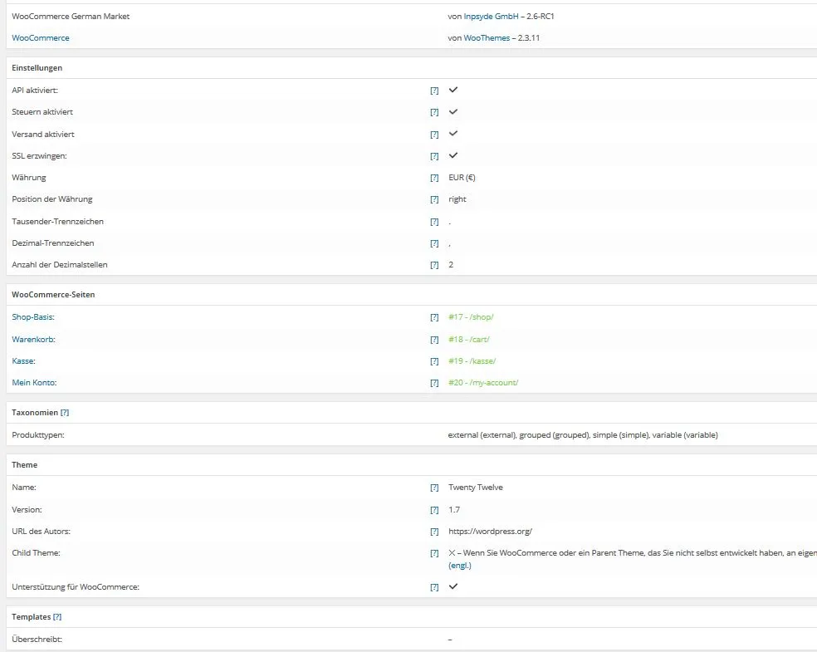Image resolution: width=817 pixels, height=652 pixels.
Task: Click help icon for Child Theme
Action: pos(434,553)
